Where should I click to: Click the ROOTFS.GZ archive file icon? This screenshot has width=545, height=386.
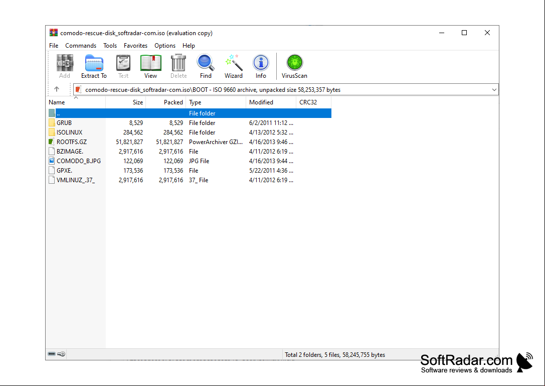tap(52, 142)
